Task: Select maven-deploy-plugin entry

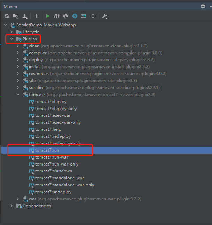Action: coord(92,60)
